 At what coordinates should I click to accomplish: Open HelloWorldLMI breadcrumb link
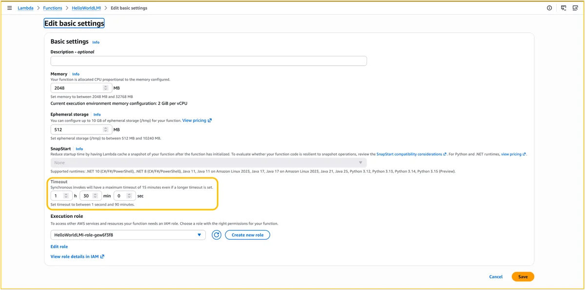(86, 8)
